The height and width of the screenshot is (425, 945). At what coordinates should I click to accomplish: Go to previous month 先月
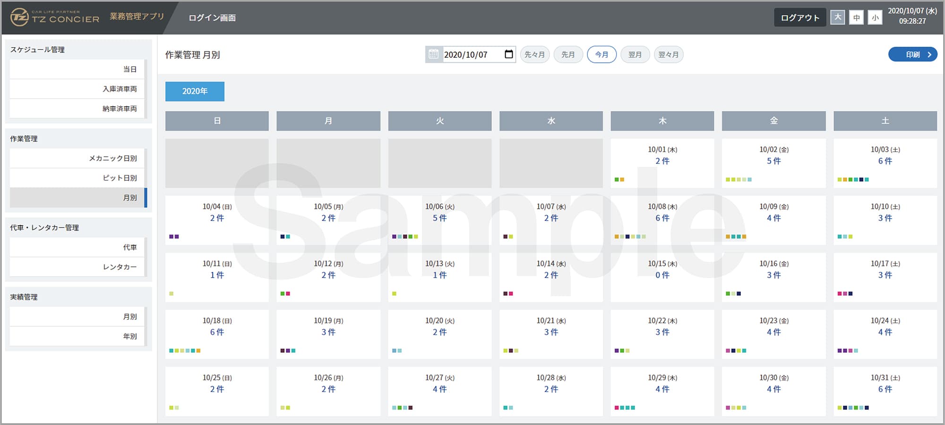click(568, 54)
